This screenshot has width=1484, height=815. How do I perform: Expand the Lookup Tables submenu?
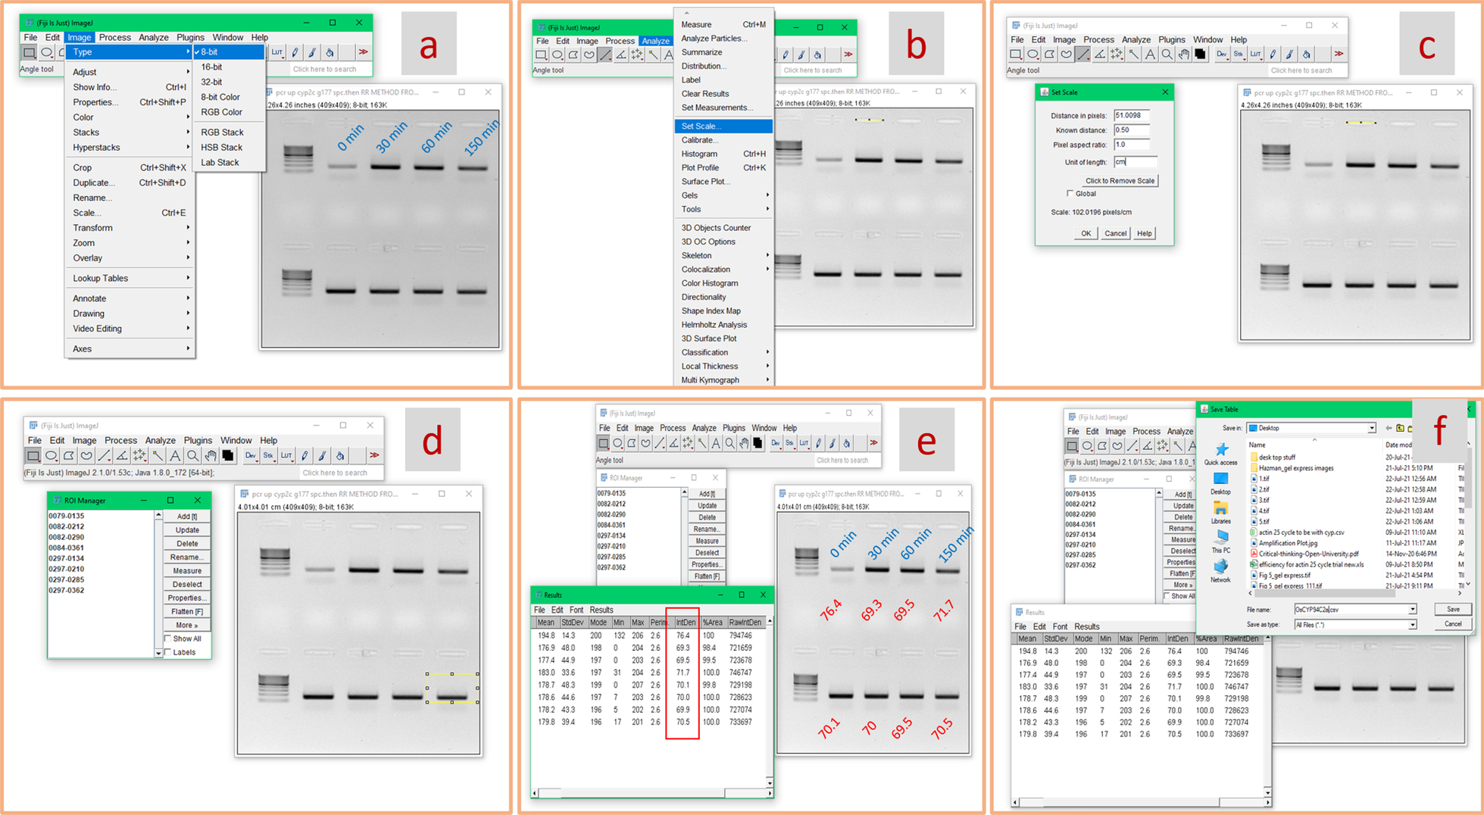coord(129,279)
